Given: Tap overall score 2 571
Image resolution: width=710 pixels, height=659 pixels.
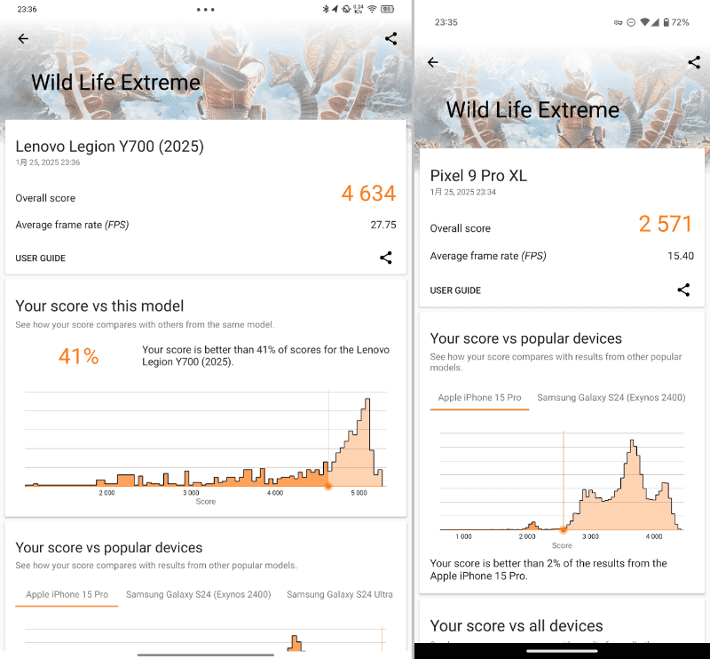Looking at the screenshot, I should click(x=665, y=224).
